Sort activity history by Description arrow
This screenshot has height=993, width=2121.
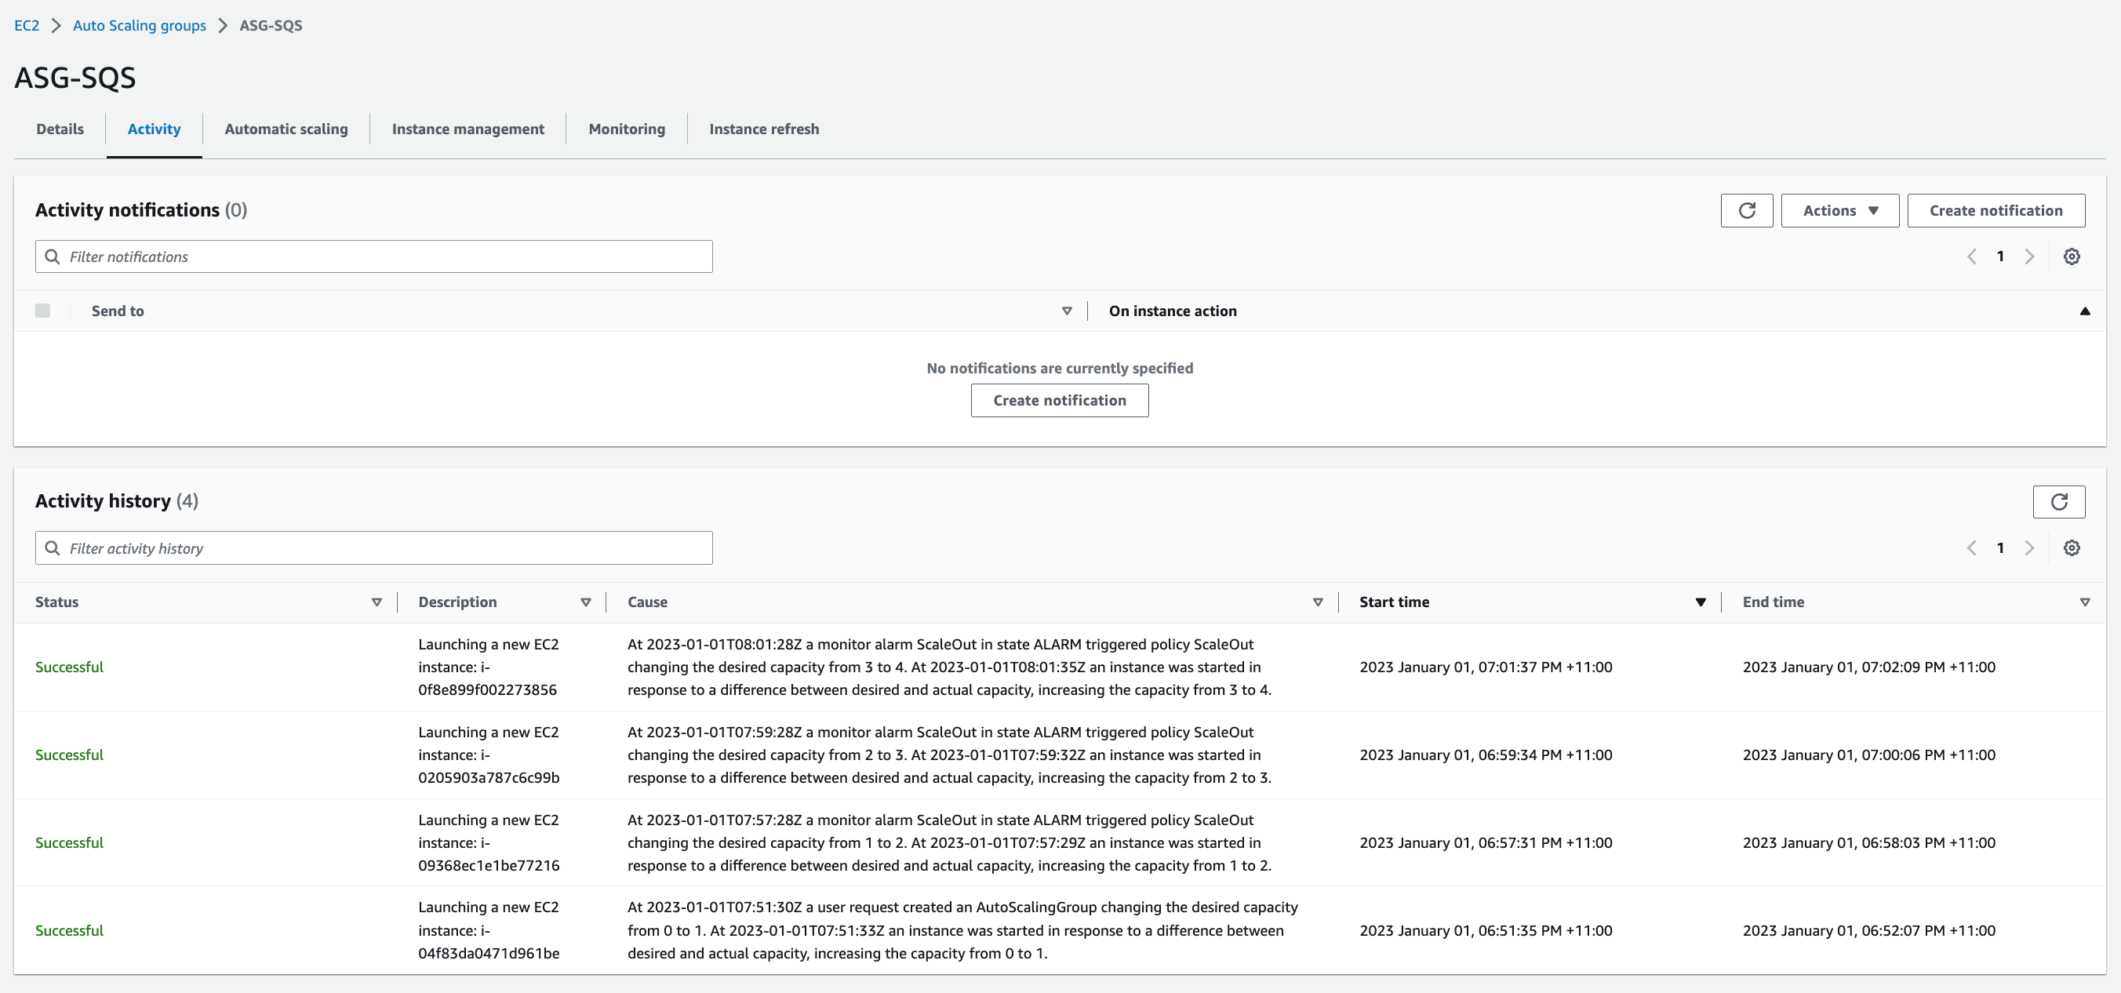tap(585, 602)
